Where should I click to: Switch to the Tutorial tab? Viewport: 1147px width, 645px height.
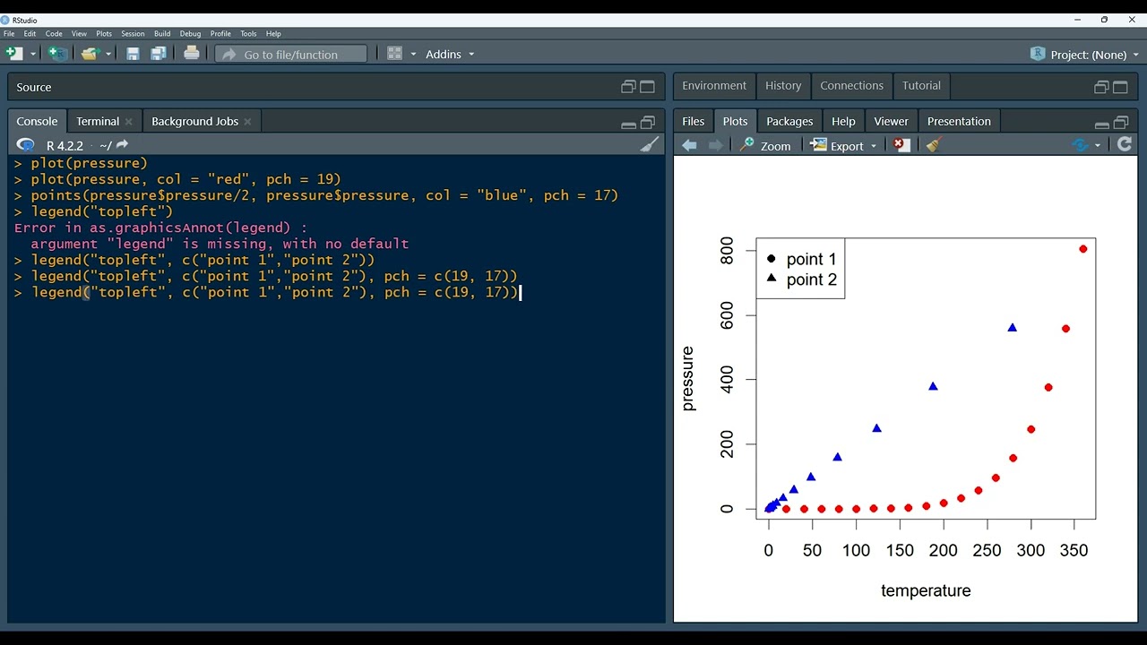(921, 86)
